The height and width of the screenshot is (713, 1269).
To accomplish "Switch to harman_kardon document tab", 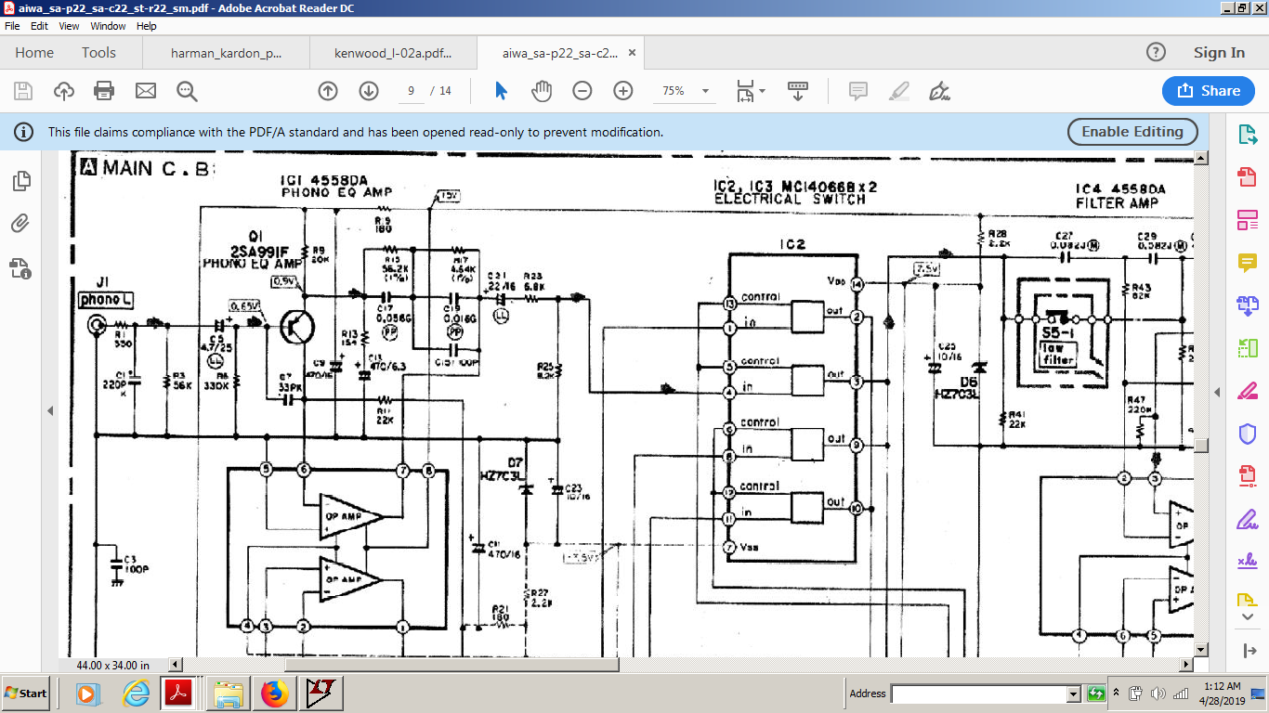I will pyautogui.click(x=226, y=53).
